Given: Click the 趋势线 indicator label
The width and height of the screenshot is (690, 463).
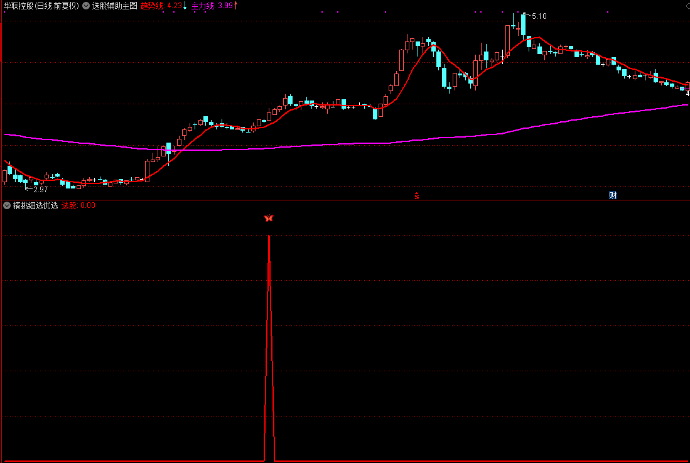Looking at the screenshot, I should (152, 6).
